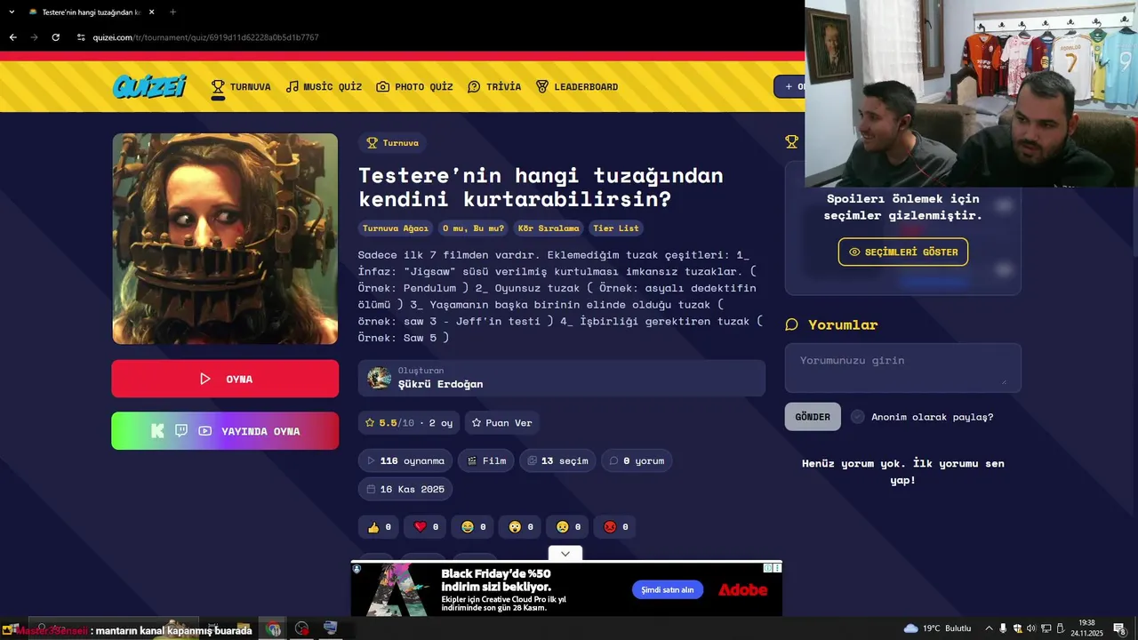
Task: Click the 0 yorum comments chip
Action: [637, 460]
